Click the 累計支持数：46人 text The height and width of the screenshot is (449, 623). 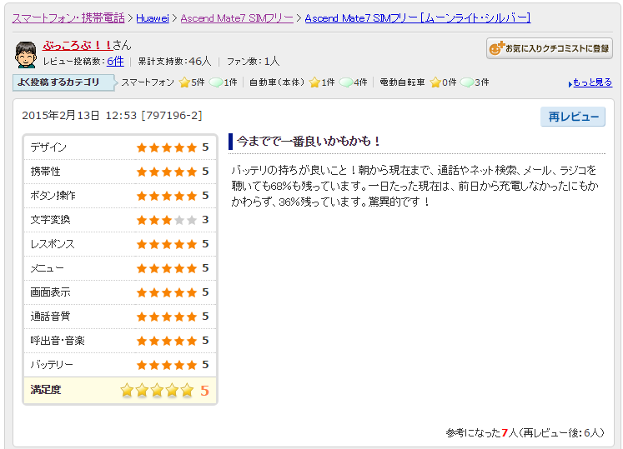[174, 61]
